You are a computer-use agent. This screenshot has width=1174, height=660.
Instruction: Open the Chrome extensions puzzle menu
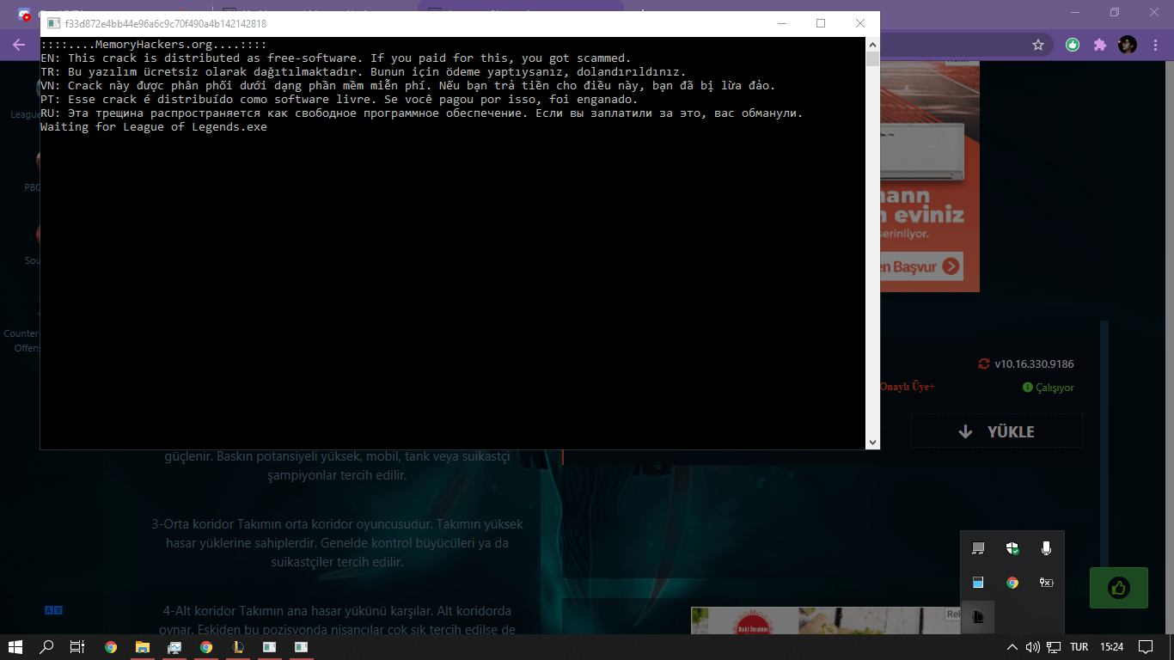click(x=1099, y=45)
